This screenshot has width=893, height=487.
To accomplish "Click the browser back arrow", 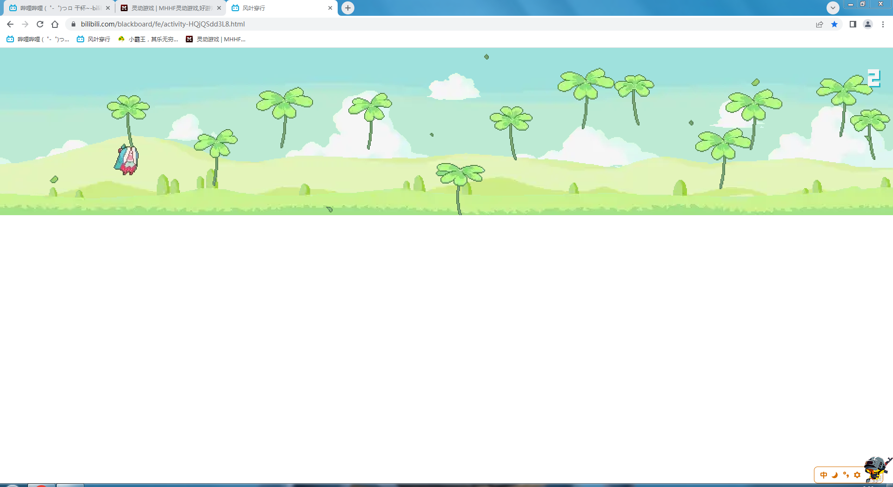I will coord(10,24).
